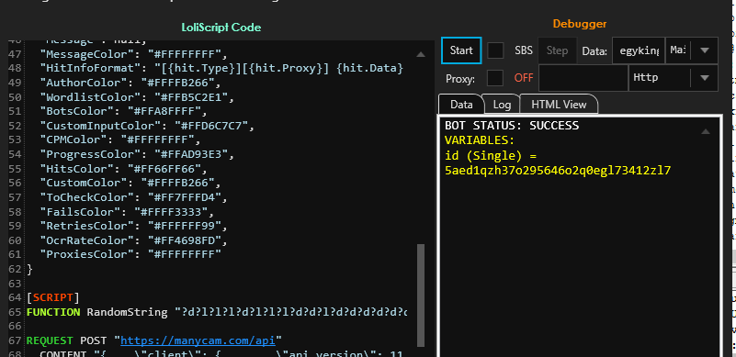Image resolution: width=736 pixels, height=357 pixels.
Task: Switch to the HTML View tab
Action: point(559,104)
